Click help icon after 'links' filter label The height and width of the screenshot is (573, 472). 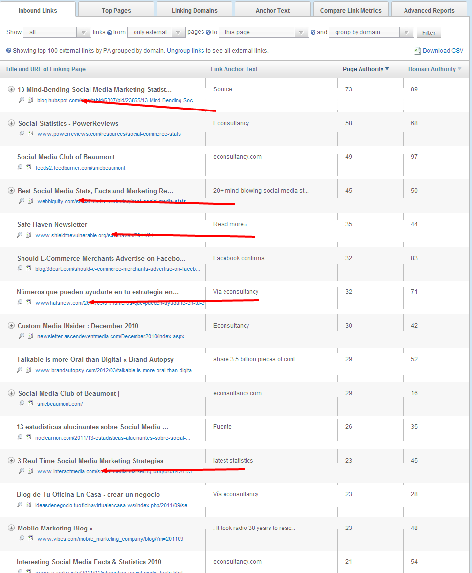(110, 33)
